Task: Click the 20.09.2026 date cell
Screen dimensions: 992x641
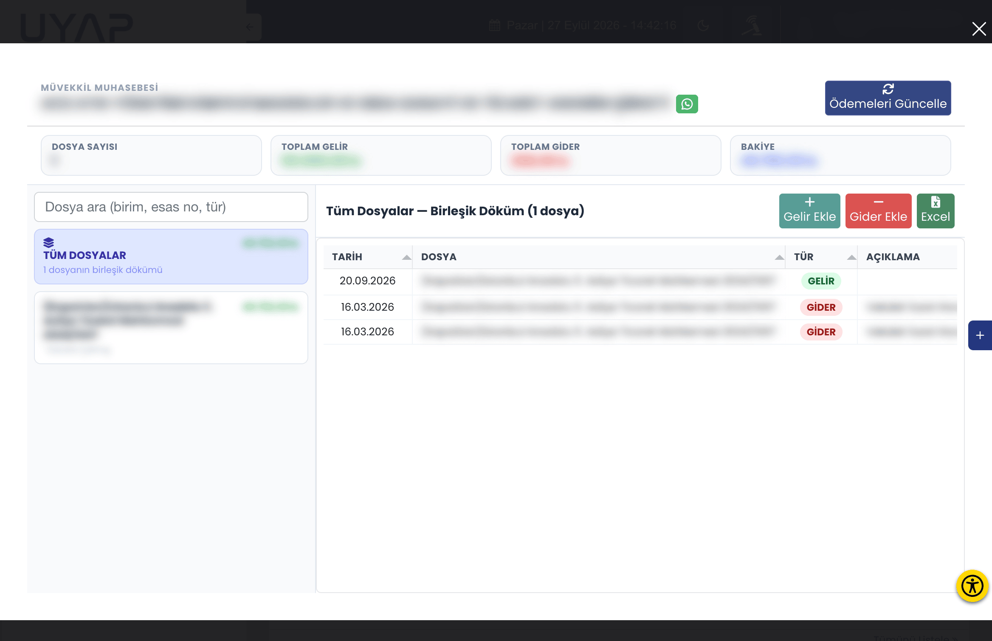Action: click(x=367, y=281)
